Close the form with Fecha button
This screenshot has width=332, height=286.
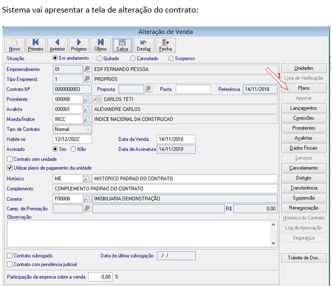coord(166,45)
